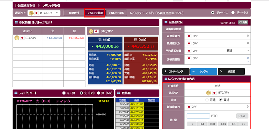Image resolution: width=269 pixels, height=129 pixels.
Task: Switch to the 現物取引 tab
Action: pos(74,13)
